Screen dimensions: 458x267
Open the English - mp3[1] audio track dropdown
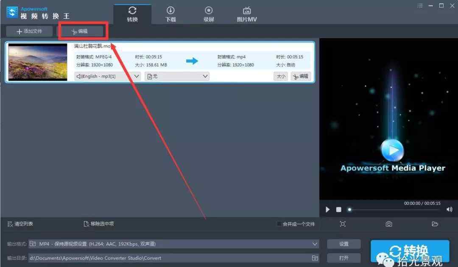click(107, 76)
